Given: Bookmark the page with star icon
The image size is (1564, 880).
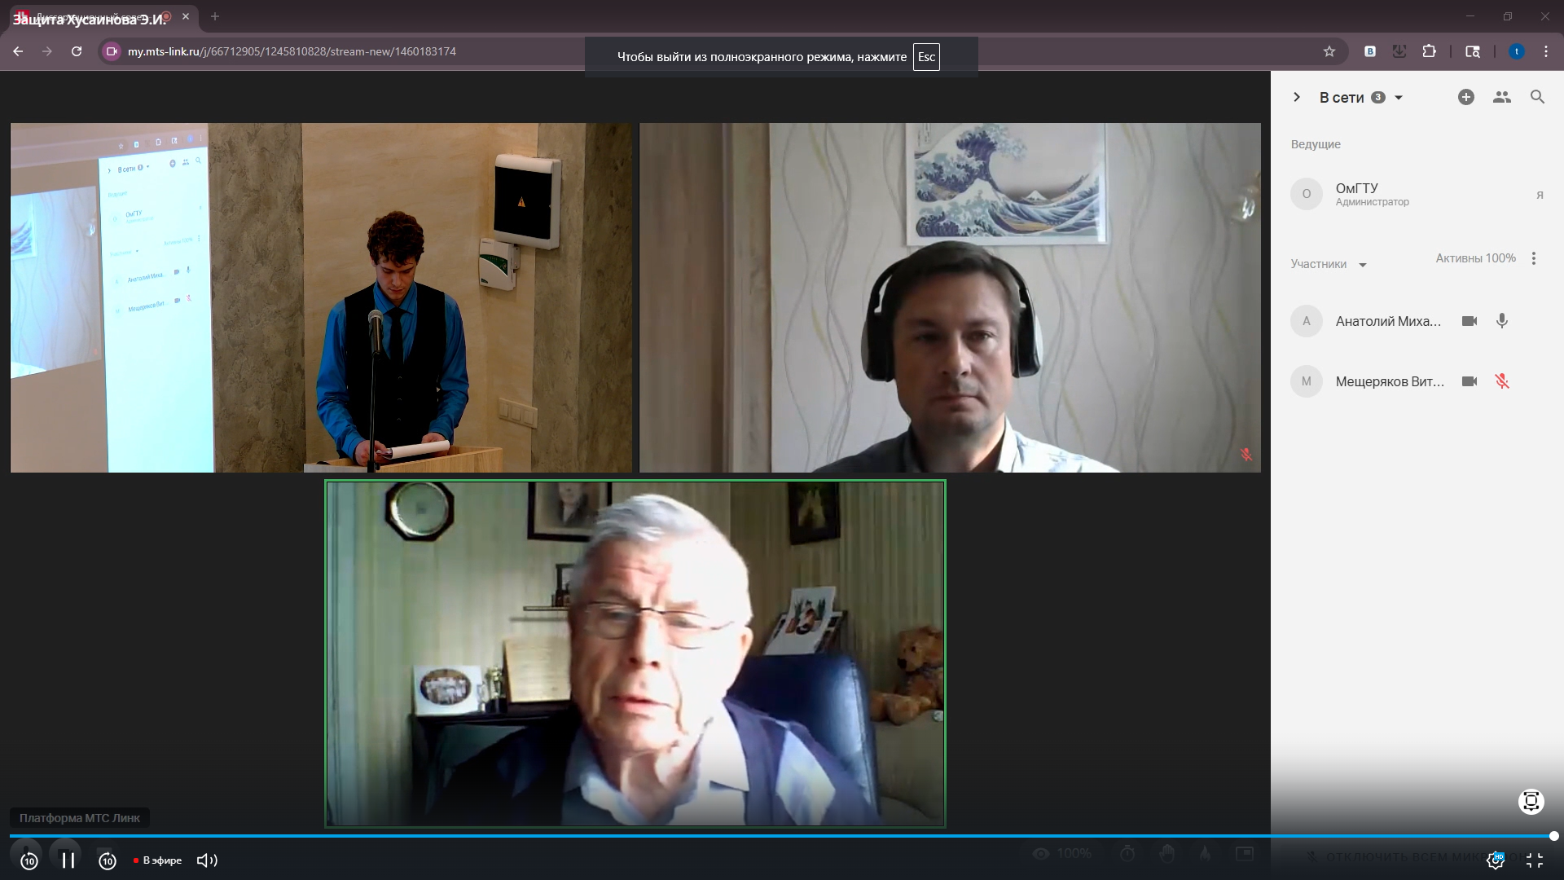Looking at the screenshot, I should click(x=1329, y=51).
